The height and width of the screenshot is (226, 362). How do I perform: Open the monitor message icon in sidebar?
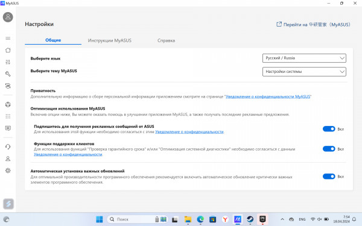click(8, 128)
